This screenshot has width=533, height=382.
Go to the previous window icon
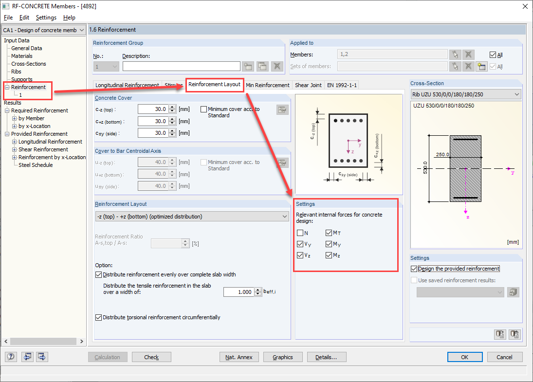click(27, 357)
